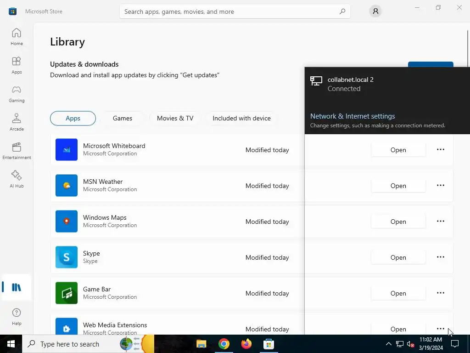Click the taskbar search highlights illustration

click(137, 344)
